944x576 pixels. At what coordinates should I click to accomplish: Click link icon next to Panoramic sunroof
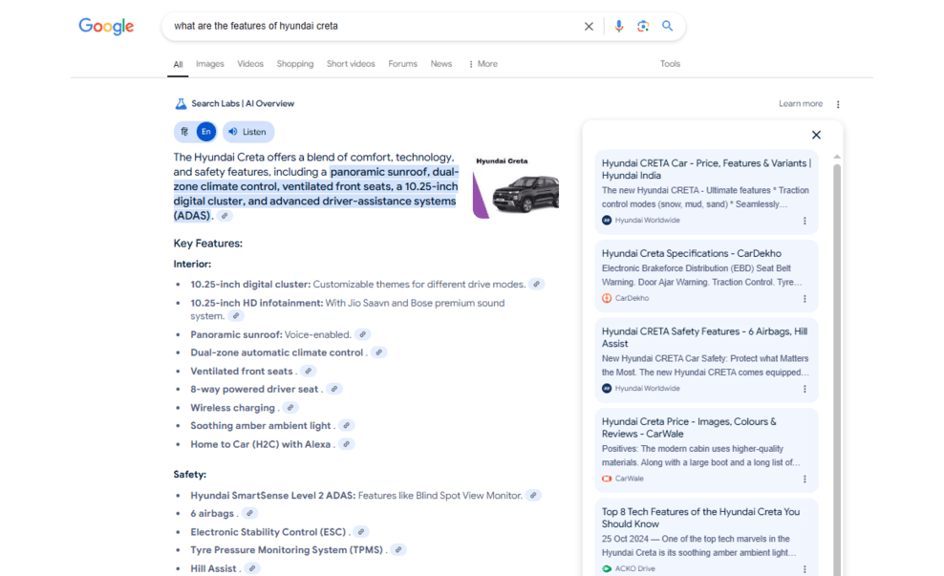[363, 335]
